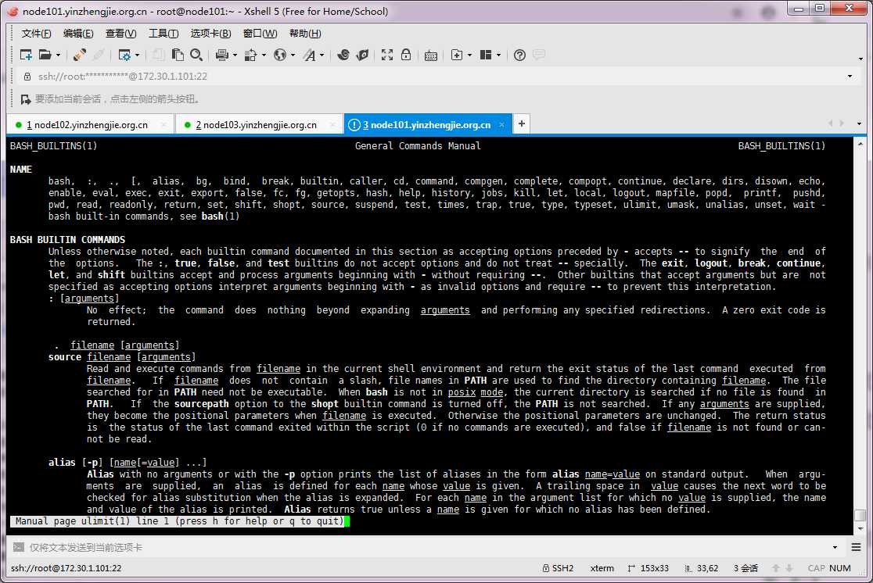This screenshot has height=583, width=873.
Task: Expand the compose bar dropdown arrow
Action: tap(835, 547)
